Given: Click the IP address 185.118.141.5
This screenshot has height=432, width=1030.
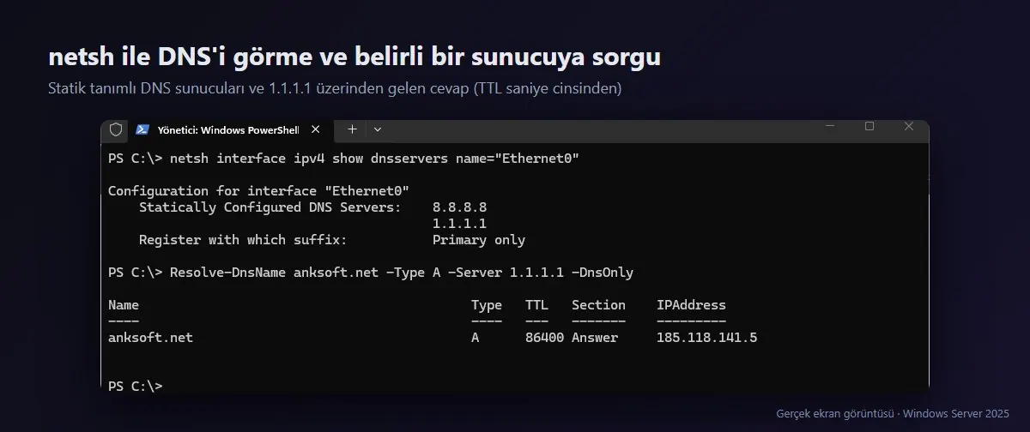Looking at the screenshot, I should [x=707, y=338].
